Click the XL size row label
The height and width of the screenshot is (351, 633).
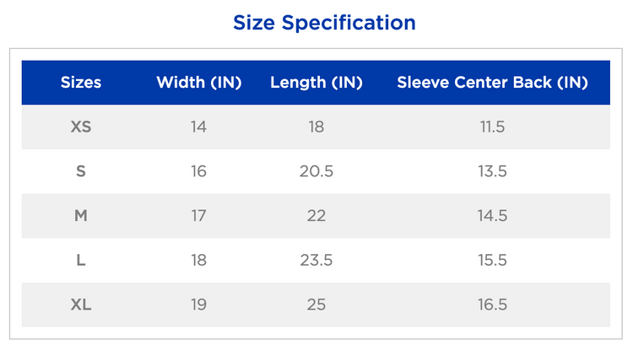click(81, 305)
